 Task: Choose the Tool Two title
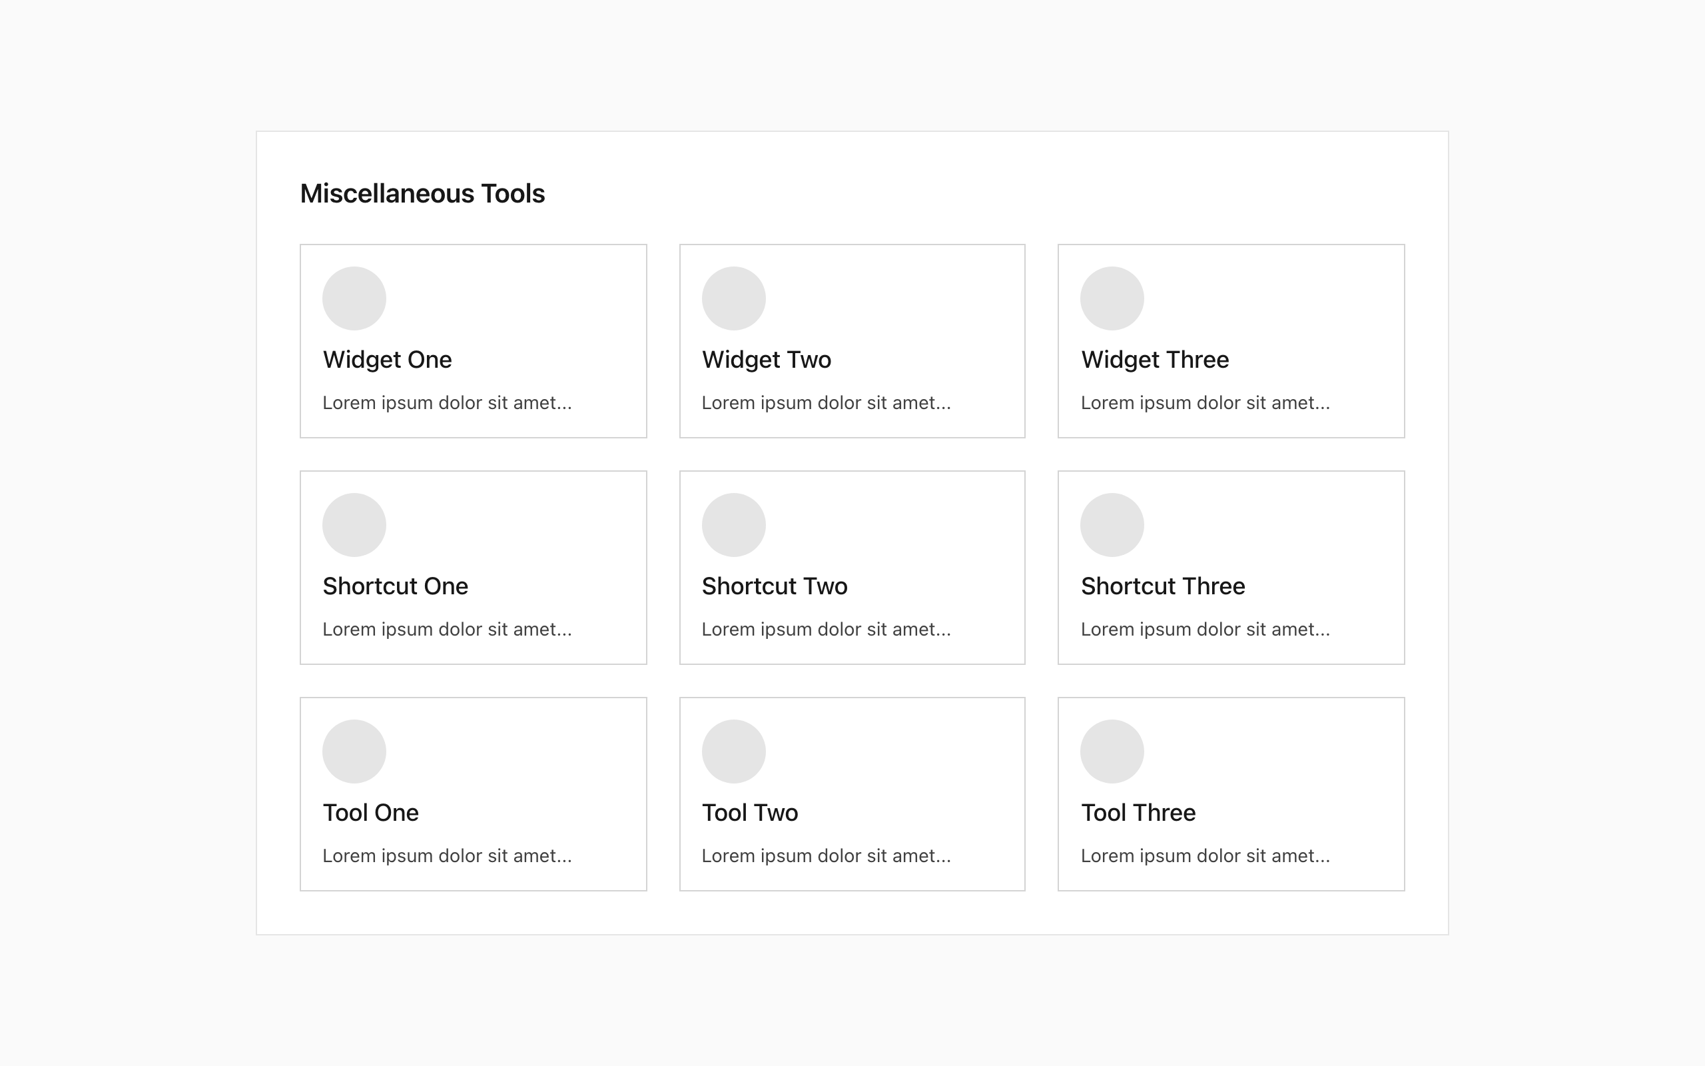[750, 813]
